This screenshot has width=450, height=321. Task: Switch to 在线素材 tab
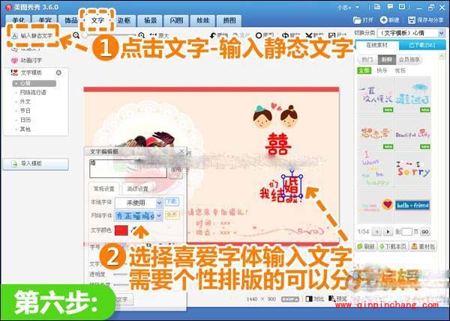click(x=376, y=45)
